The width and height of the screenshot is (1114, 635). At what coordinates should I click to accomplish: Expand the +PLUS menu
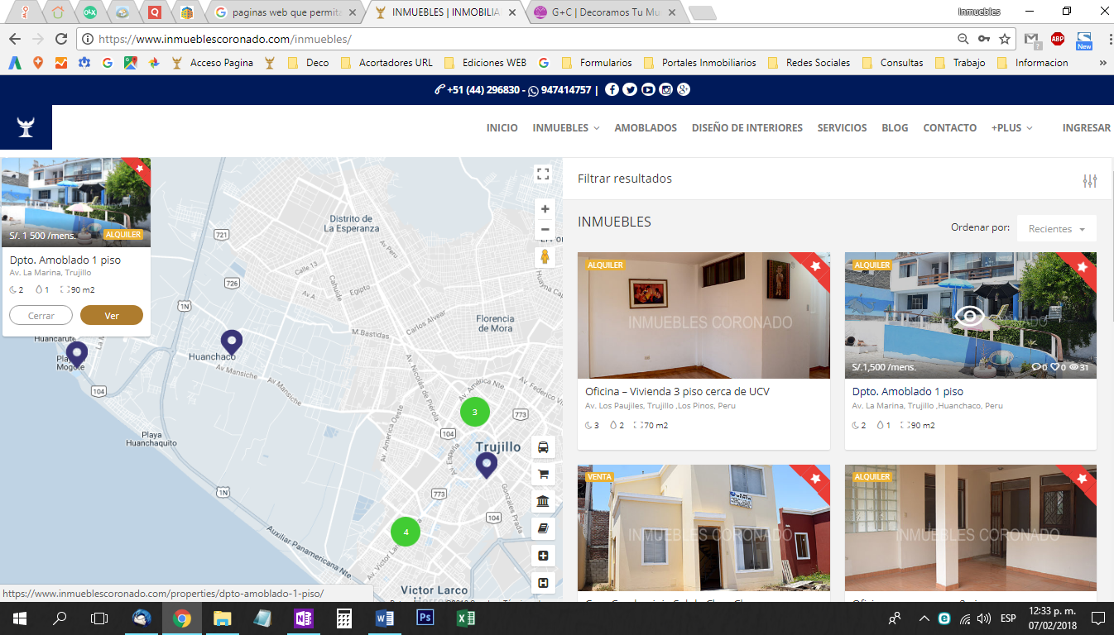(1011, 128)
